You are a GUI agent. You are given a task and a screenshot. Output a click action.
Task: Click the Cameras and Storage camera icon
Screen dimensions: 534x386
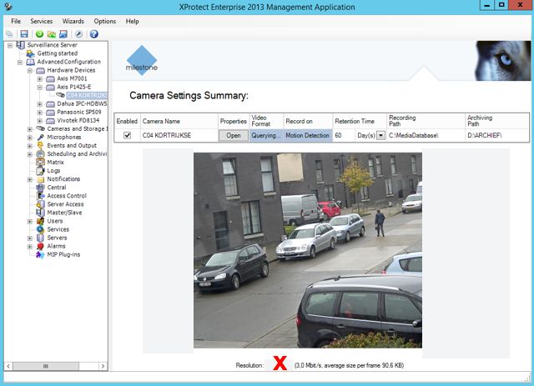click(41, 128)
